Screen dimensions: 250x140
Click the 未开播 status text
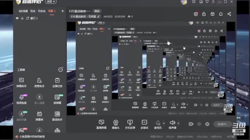(x=230, y=137)
